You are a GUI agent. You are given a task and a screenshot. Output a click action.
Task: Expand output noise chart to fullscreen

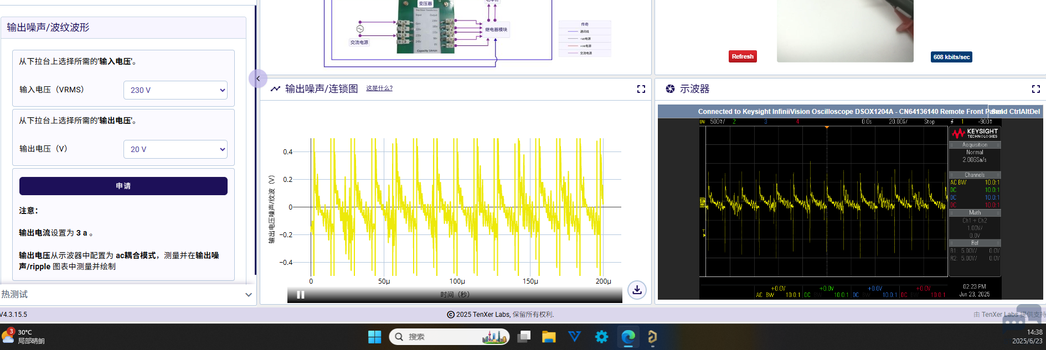point(641,89)
